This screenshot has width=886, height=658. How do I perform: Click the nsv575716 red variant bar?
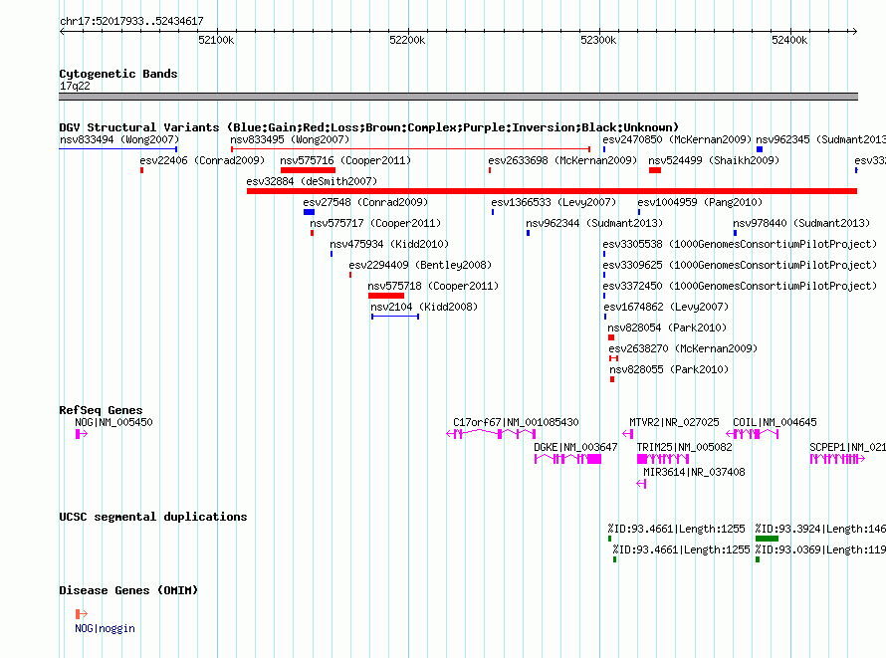click(x=308, y=170)
